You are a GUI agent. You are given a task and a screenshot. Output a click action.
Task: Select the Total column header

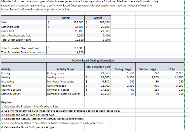[x=172, y=67]
